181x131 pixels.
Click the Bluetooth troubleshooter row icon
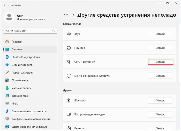pyautogui.click(x=69, y=100)
